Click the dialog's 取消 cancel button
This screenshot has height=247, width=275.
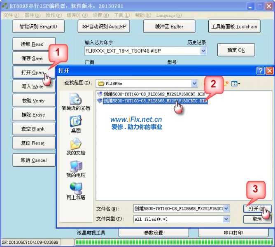point(257,219)
